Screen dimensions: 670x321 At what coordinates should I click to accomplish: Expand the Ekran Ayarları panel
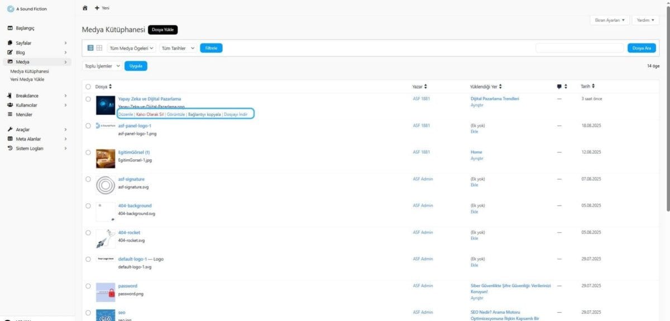(x=610, y=20)
